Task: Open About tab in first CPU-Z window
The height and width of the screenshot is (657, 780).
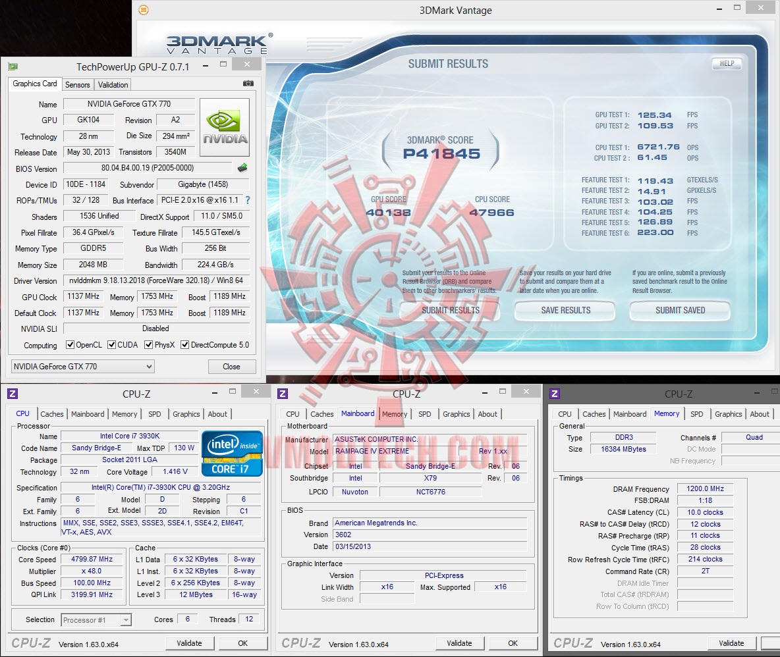Action: (217, 413)
